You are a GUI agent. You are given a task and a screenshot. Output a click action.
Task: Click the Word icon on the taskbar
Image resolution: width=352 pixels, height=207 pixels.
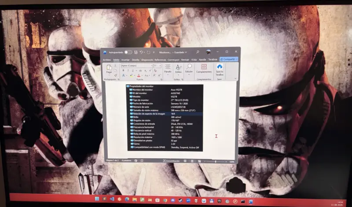[x=251, y=201]
